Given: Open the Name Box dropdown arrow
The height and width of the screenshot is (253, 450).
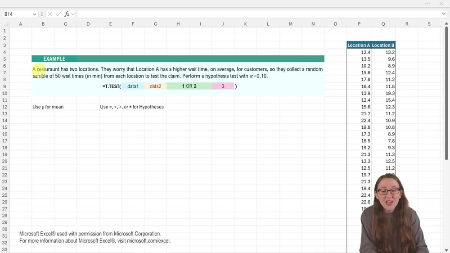Looking at the screenshot, I should [35, 14].
